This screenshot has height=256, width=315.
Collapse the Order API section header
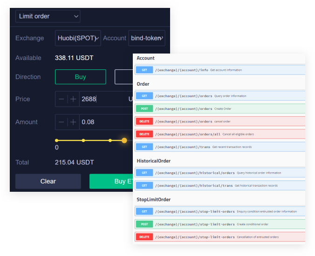(143, 84)
